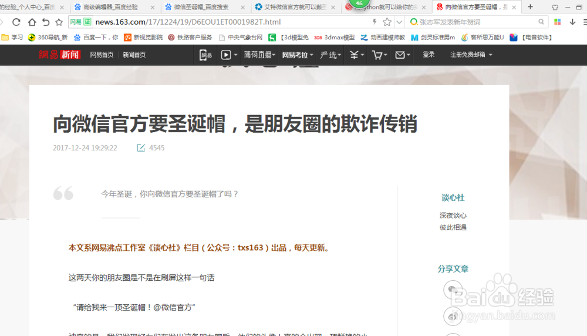Click the 网易 证 site certificate badge
587x336 pixels.
coord(80,22)
